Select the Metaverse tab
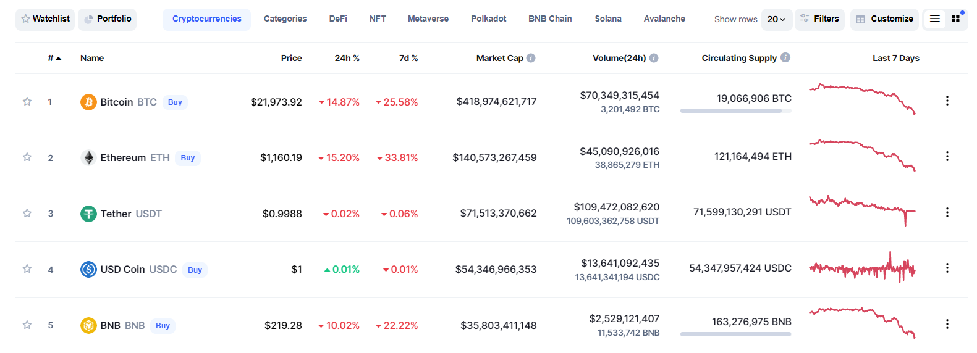 coord(428,19)
